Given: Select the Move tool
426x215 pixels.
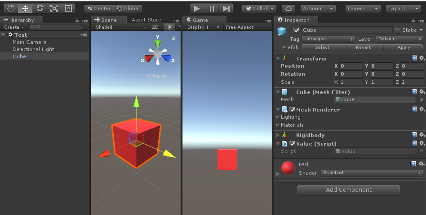Looking at the screenshot, I should (x=25, y=9).
